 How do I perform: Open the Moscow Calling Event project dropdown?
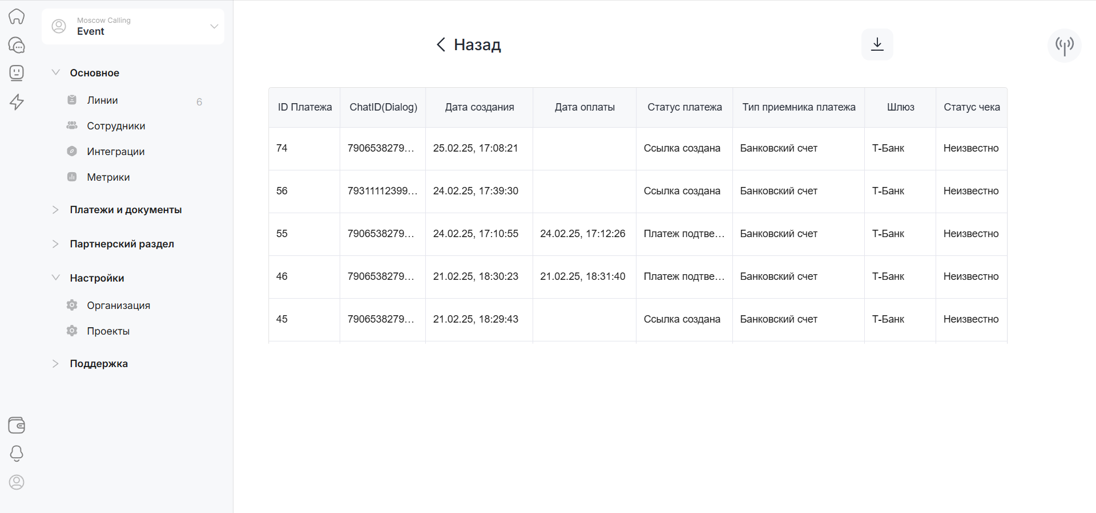pyautogui.click(x=133, y=26)
